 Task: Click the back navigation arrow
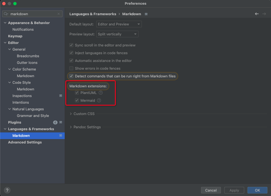257,14
